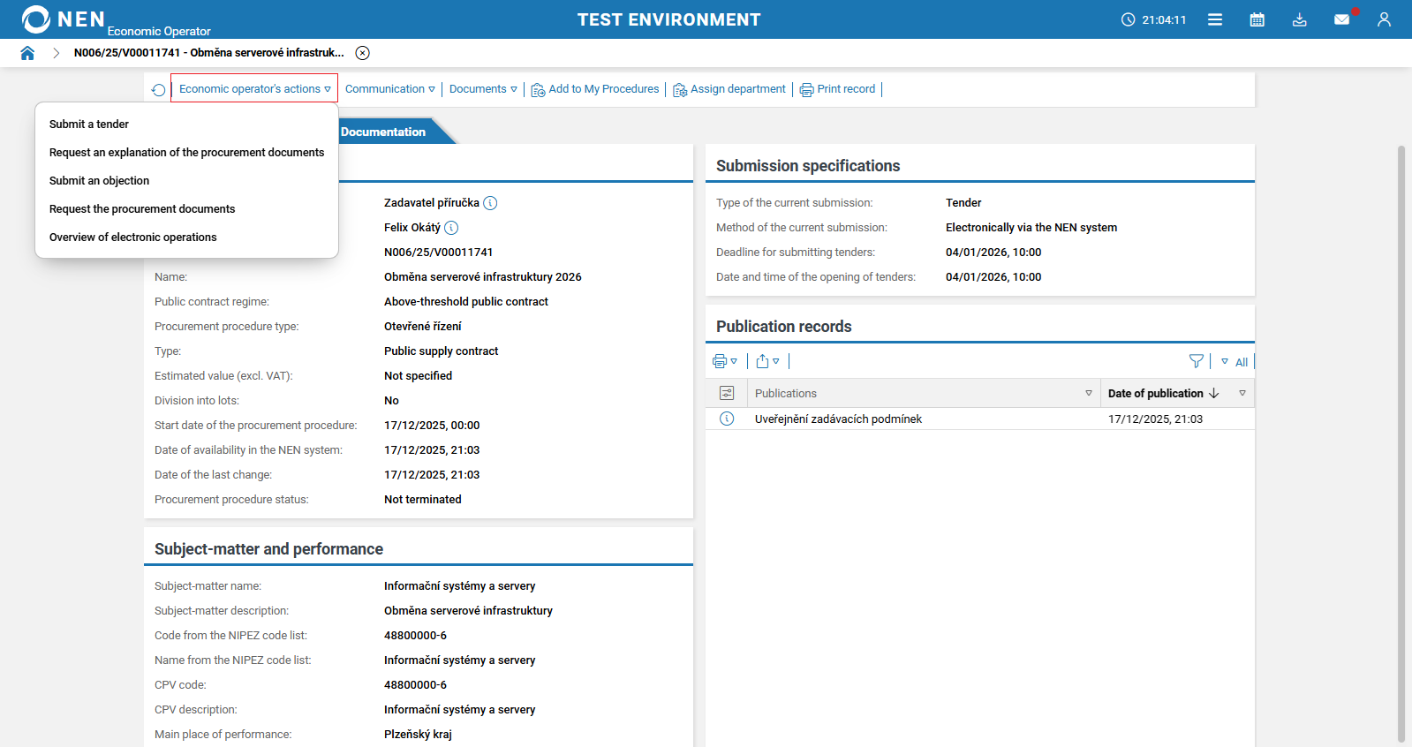The image size is (1412, 747).
Task: Click the home icon in breadcrumb
Action: tap(27, 53)
